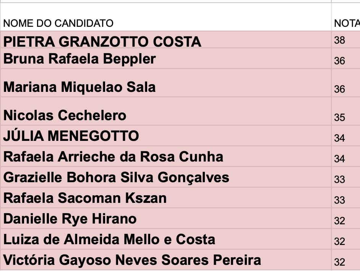Click the score 38 cell
Viewport: 360px width, 271px height.
click(x=340, y=40)
